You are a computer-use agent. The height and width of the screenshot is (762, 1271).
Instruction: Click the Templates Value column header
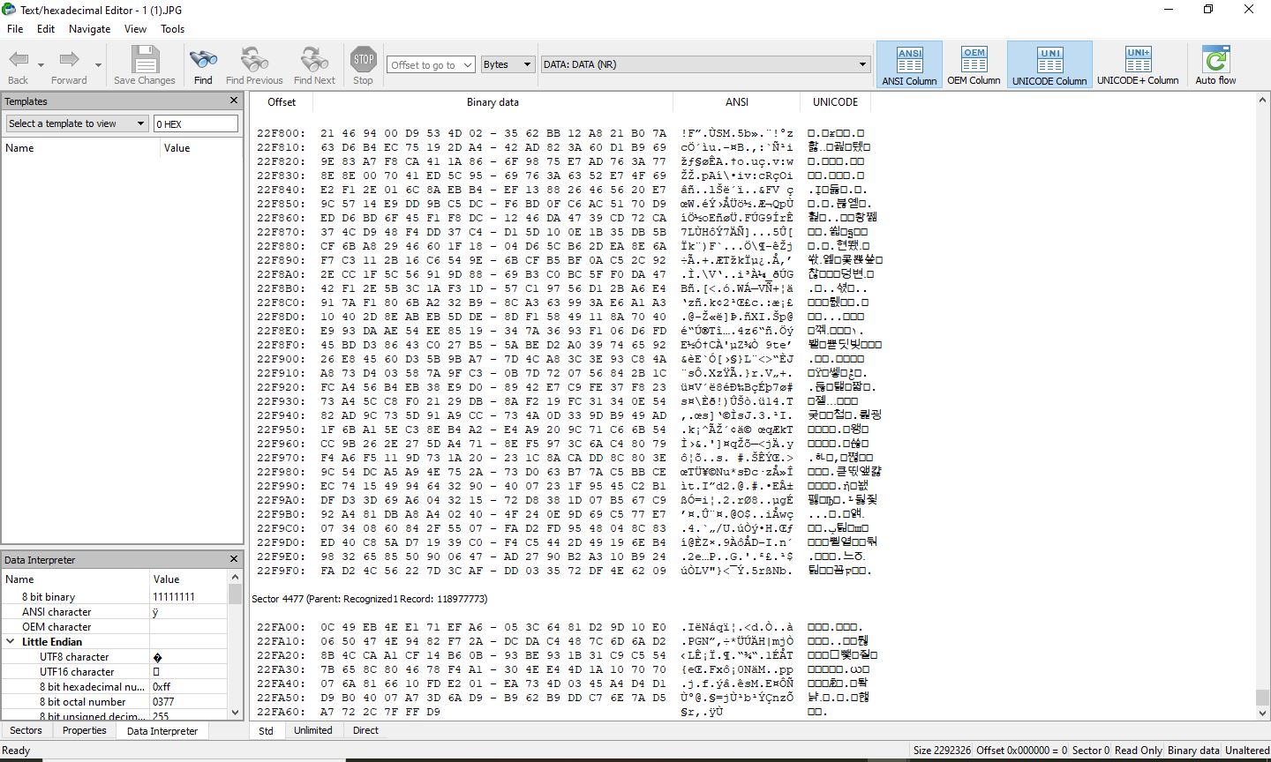[200, 148]
